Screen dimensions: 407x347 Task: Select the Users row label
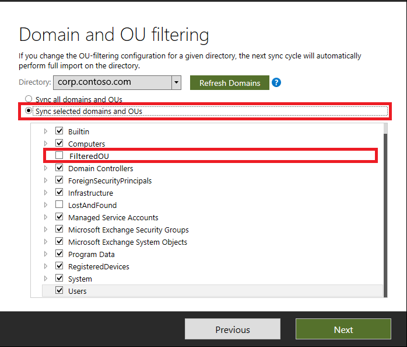click(78, 291)
